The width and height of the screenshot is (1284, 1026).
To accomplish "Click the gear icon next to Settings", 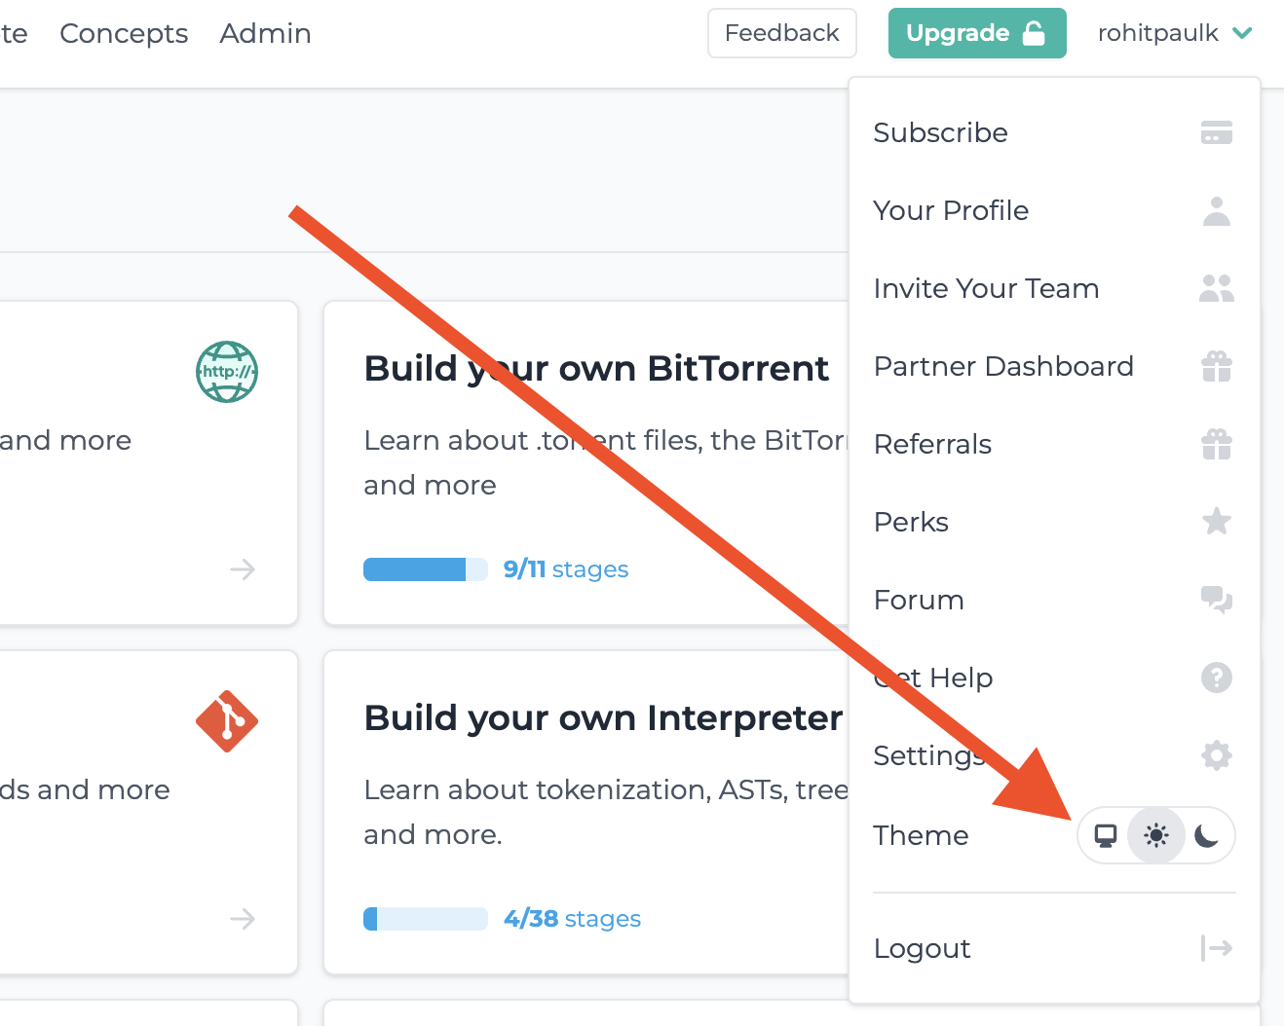I will coord(1216,755).
